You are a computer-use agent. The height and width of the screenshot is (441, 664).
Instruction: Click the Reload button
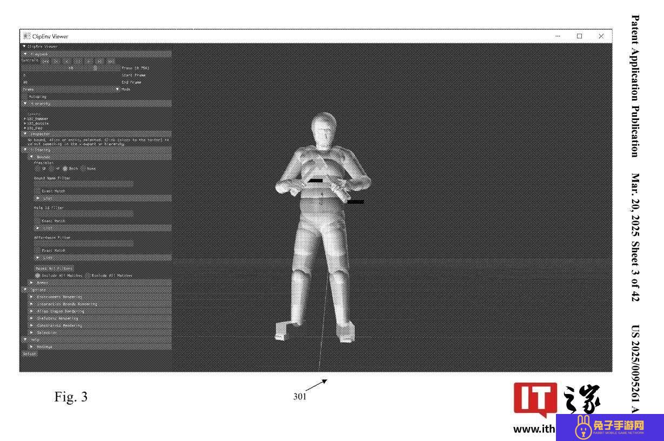click(29, 354)
